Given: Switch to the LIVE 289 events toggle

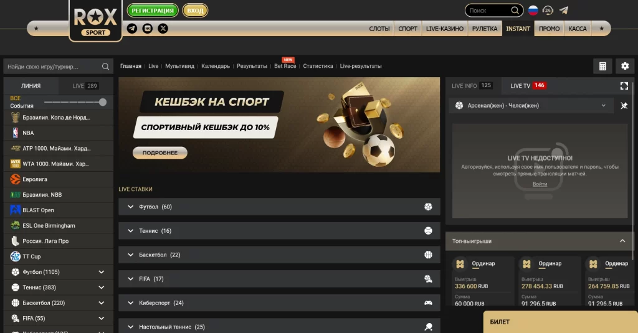Looking at the screenshot, I should (x=85, y=86).
